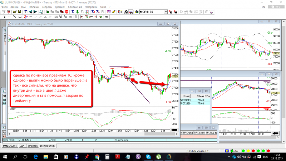Click the Номер column header

pos(186,96)
